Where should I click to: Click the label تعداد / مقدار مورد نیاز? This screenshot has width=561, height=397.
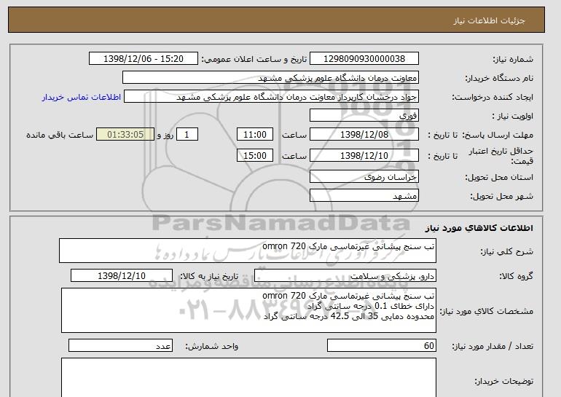(x=493, y=346)
